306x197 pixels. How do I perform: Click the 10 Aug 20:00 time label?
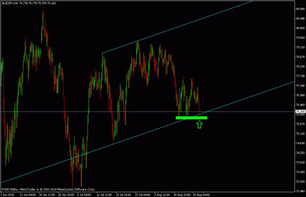coord(182,195)
